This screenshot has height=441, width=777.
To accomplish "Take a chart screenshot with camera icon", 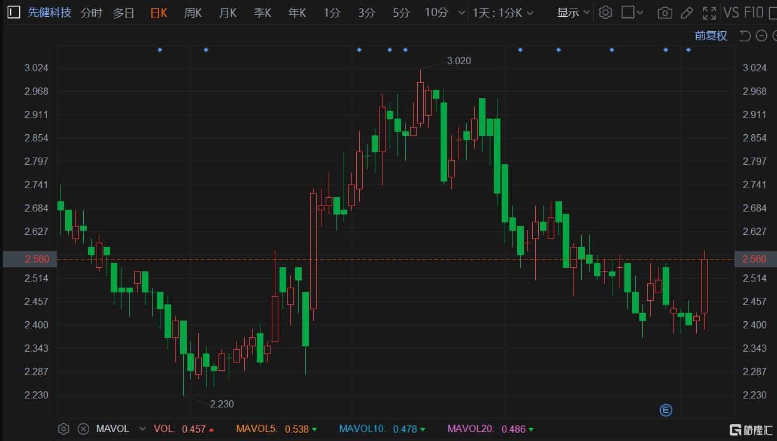I will [664, 13].
